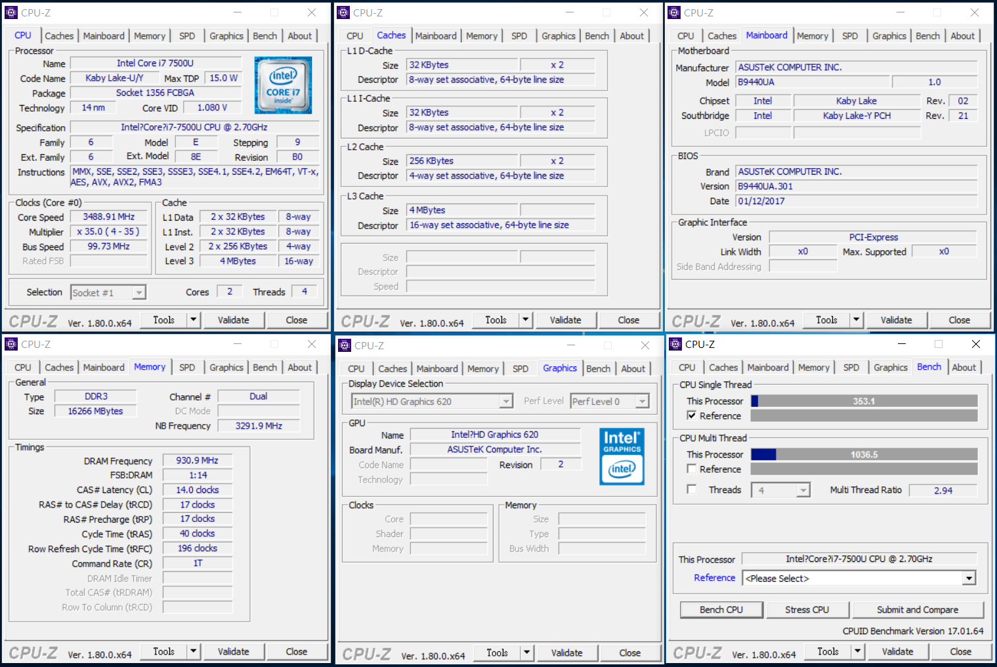This screenshot has height=667, width=997.
Task: Open the SPD tab in the Caches window
Action: tap(519, 36)
